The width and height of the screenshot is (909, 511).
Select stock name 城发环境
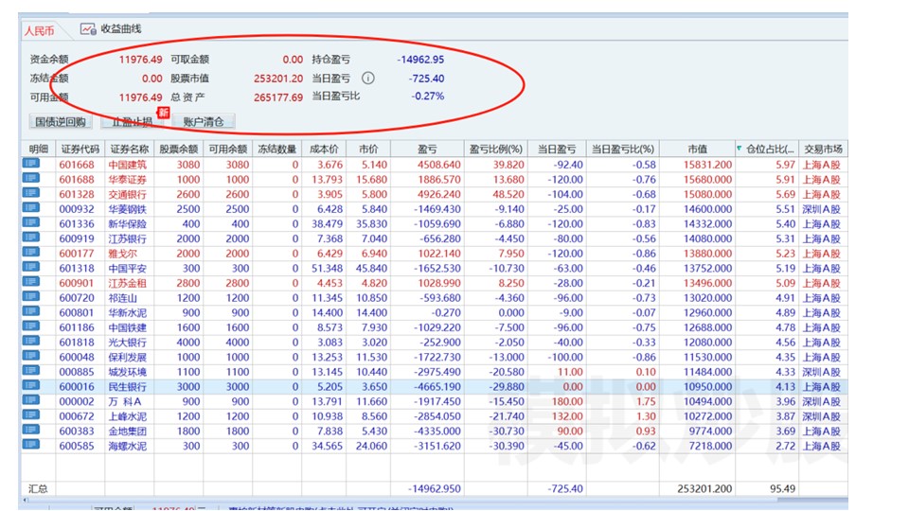coord(128,372)
